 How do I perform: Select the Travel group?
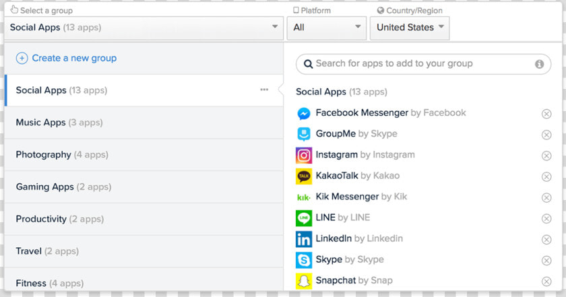[x=144, y=251]
